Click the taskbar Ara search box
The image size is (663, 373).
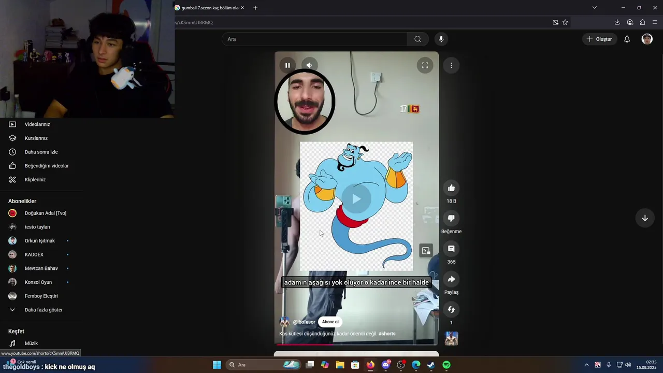coord(263,365)
